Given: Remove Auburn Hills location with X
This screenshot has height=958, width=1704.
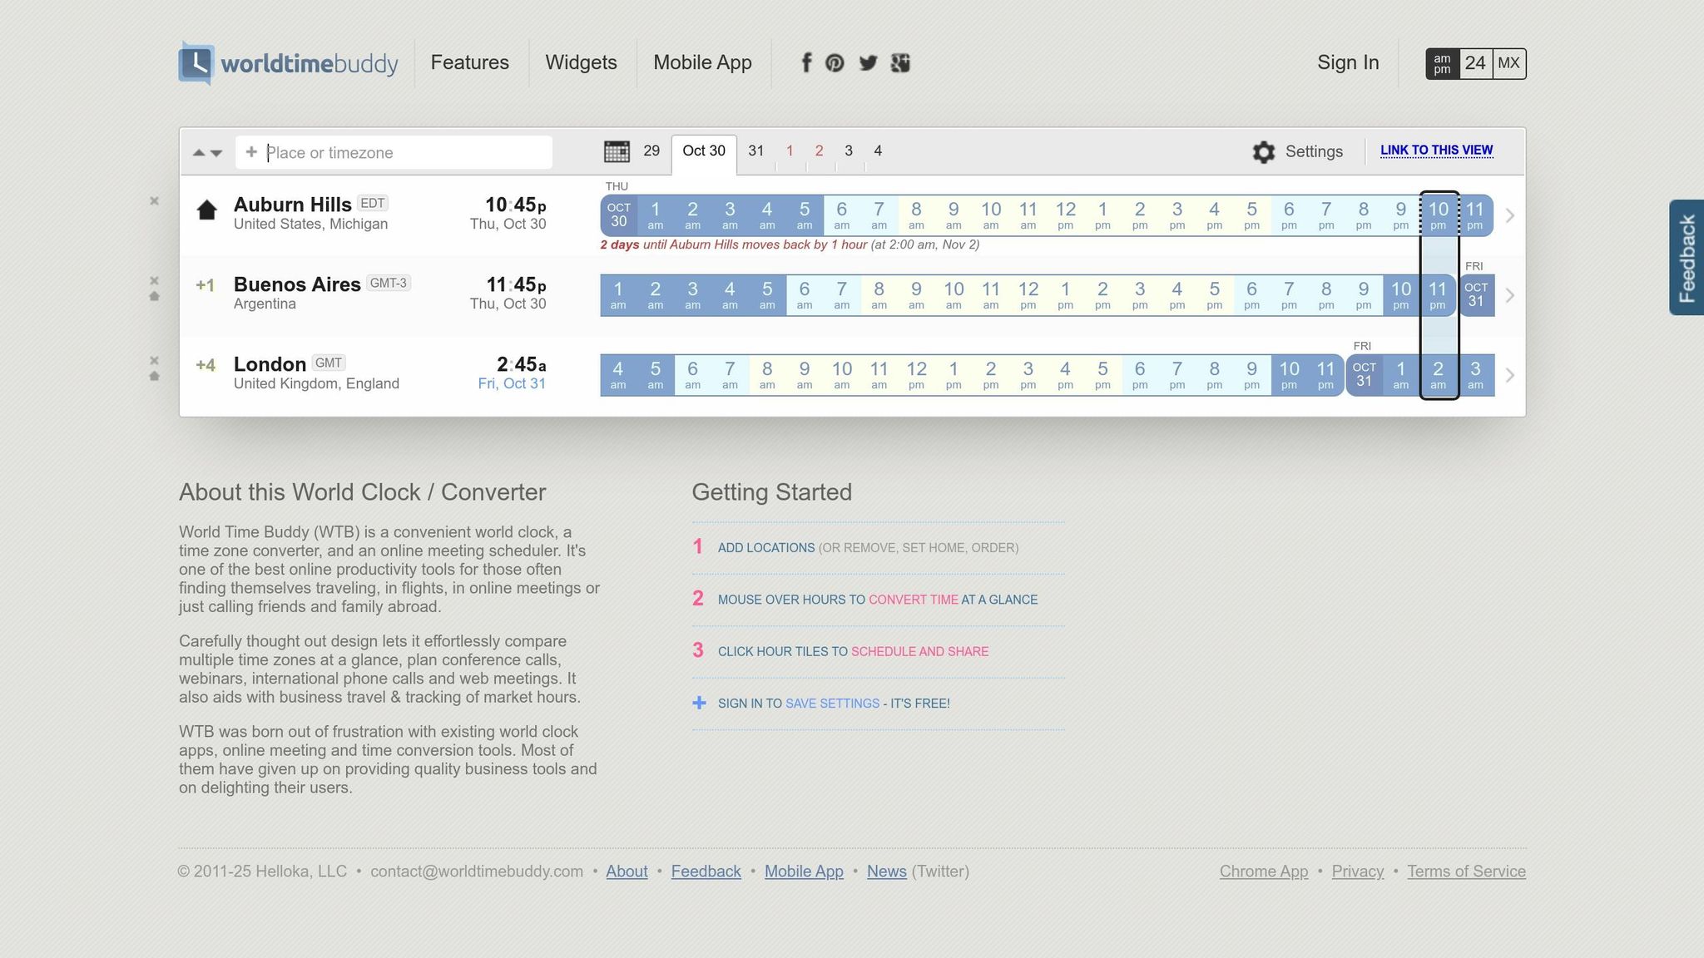Looking at the screenshot, I should 154,201.
